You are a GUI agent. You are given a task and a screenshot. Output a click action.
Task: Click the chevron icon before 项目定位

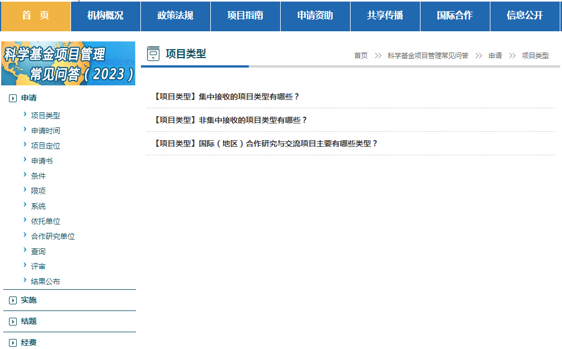tap(25, 146)
